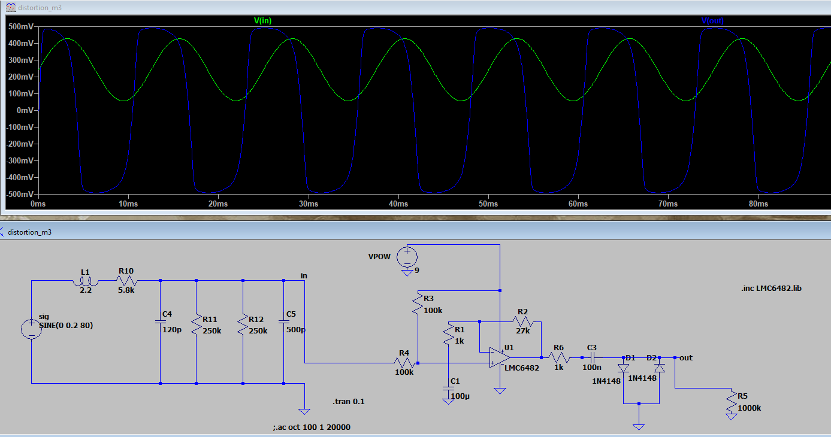Click the VPOW name label
Image resolution: width=831 pixels, height=437 pixels.
(x=379, y=256)
